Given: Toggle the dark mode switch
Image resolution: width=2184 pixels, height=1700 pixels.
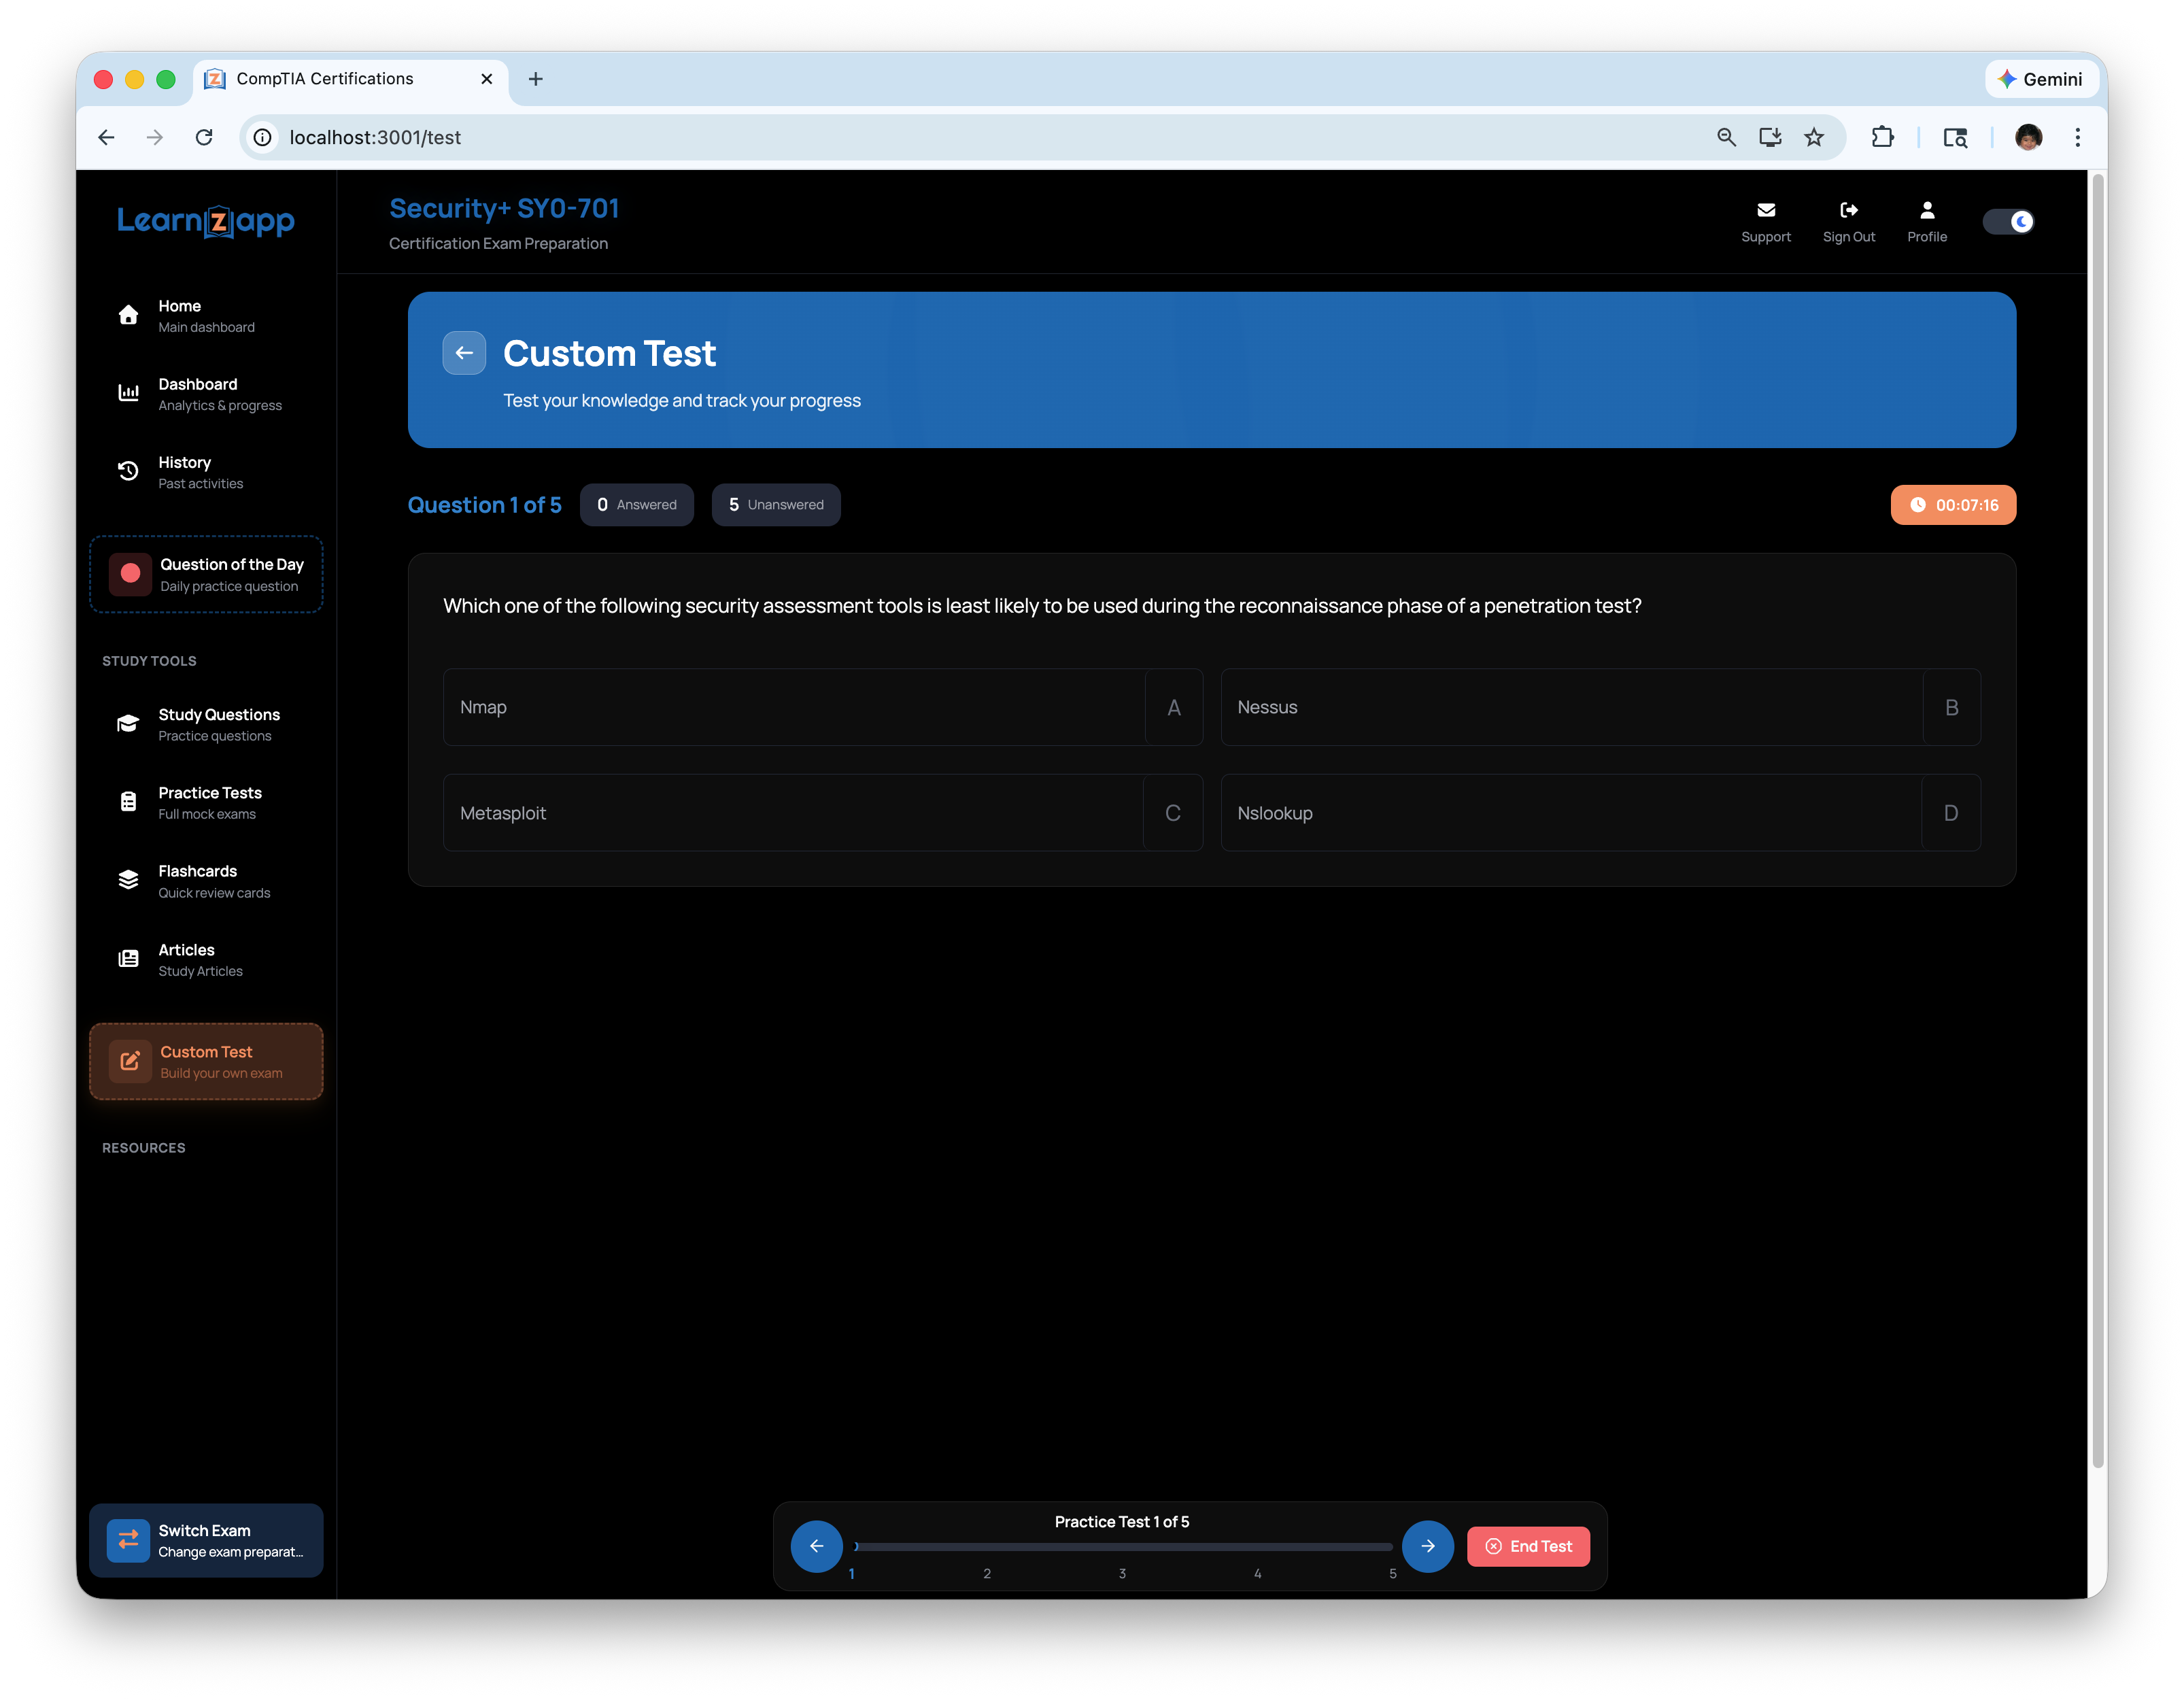Looking at the screenshot, I should pos(2008,221).
